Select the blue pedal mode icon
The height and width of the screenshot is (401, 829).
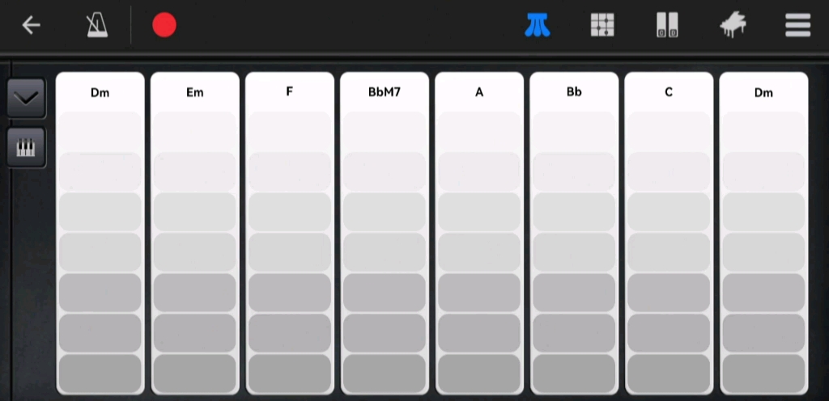538,25
